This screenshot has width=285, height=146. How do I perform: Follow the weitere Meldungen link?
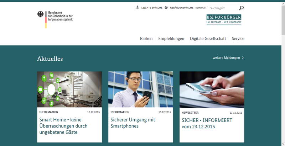coord(226,58)
